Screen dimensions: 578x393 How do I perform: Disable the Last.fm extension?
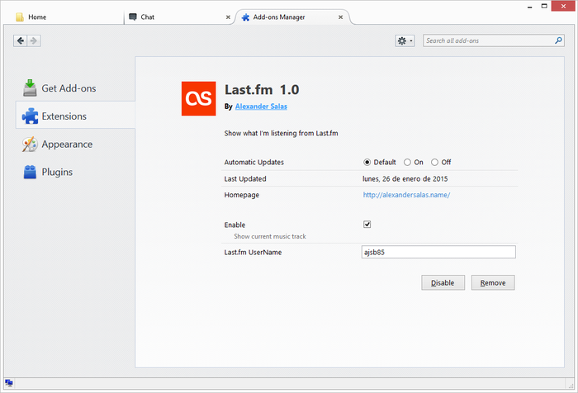[443, 282]
